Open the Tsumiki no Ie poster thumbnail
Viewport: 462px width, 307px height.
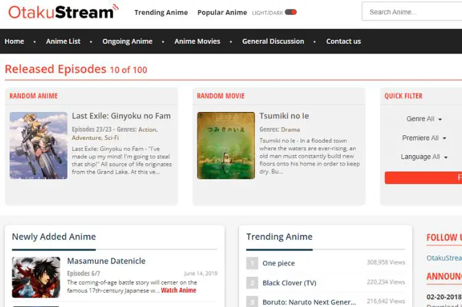226,145
